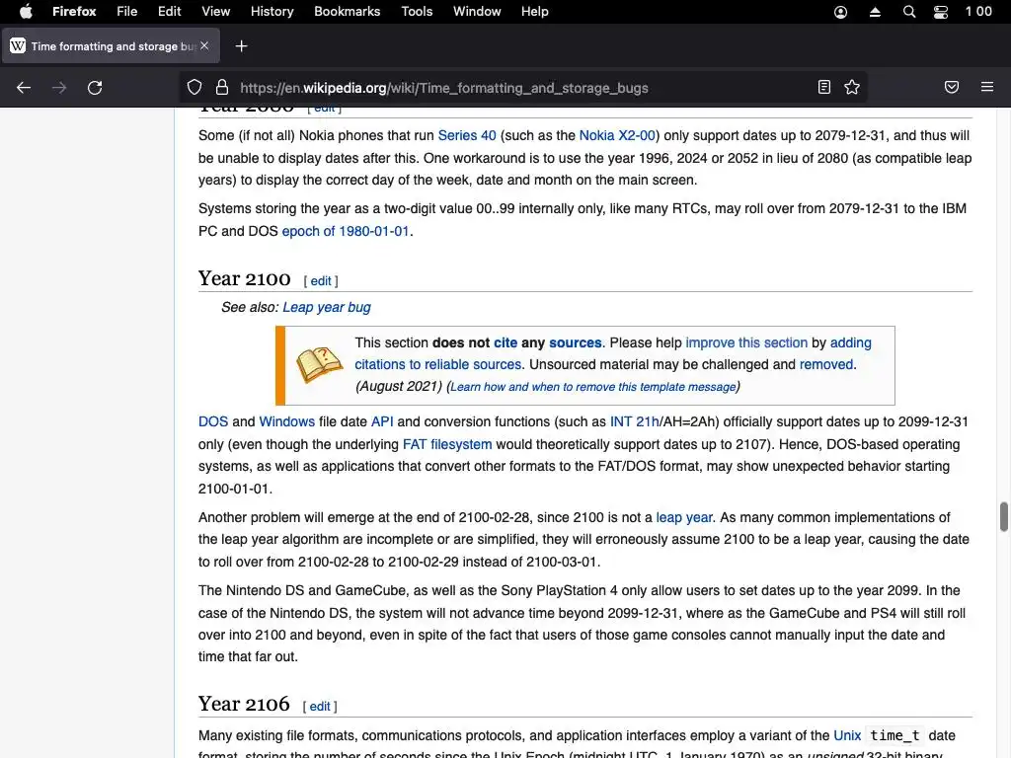Click the eject icon in menu bar
The width and height of the screenshot is (1011, 758).
pos(875,12)
